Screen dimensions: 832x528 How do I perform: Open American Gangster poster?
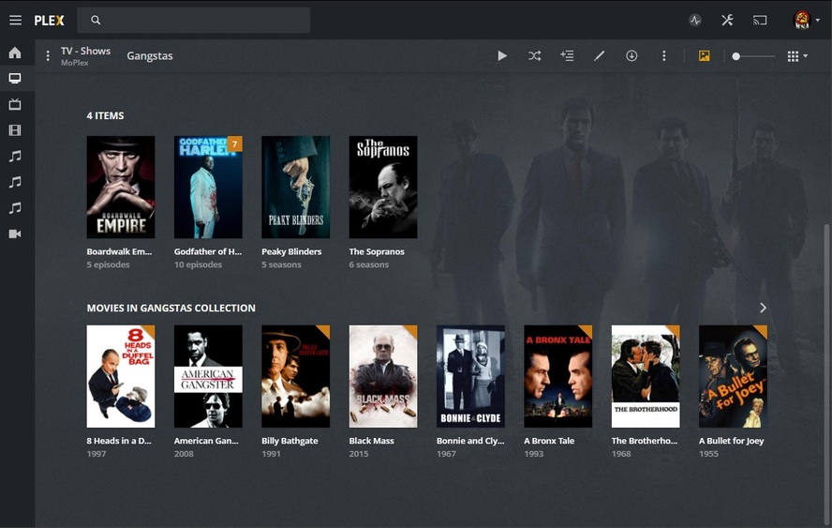click(x=208, y=376)
